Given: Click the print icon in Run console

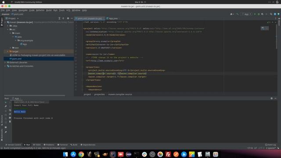Looking at the screenshot, I should coord(10,118).
